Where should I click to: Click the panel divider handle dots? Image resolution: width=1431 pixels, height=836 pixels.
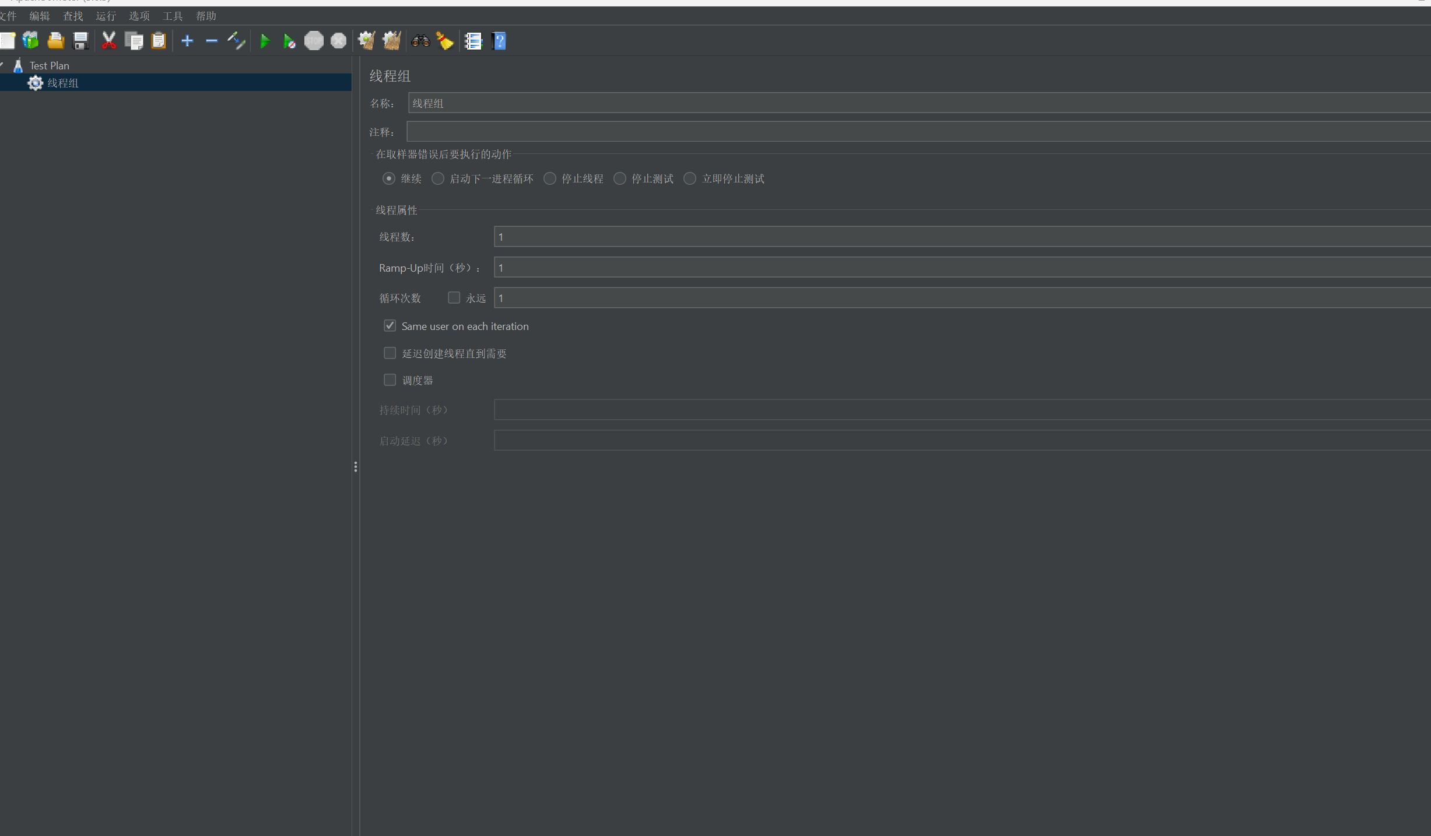click(356, 466)
